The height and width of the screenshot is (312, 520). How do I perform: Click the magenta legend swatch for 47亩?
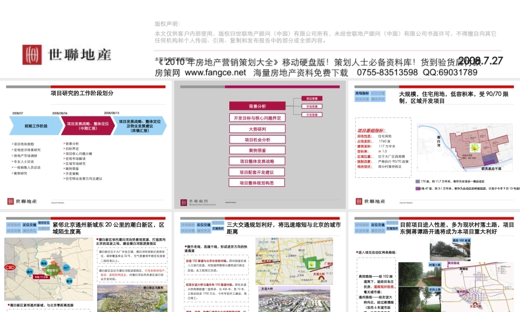(x=418, y=188)
